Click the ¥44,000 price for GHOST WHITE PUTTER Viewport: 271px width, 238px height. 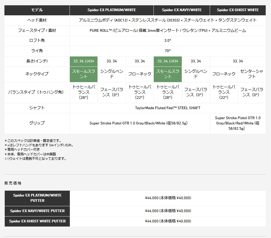(168, 221)
